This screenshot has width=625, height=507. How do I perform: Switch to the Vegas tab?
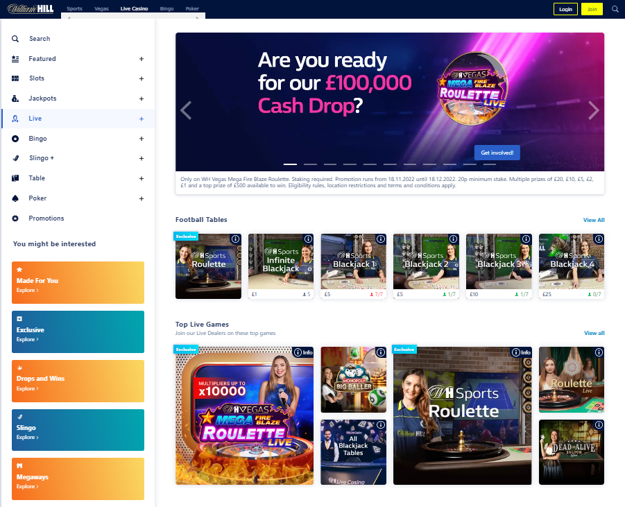pos(101,9)
